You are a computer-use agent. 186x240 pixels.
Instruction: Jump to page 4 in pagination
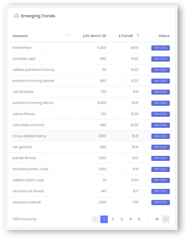coord(130,219)
